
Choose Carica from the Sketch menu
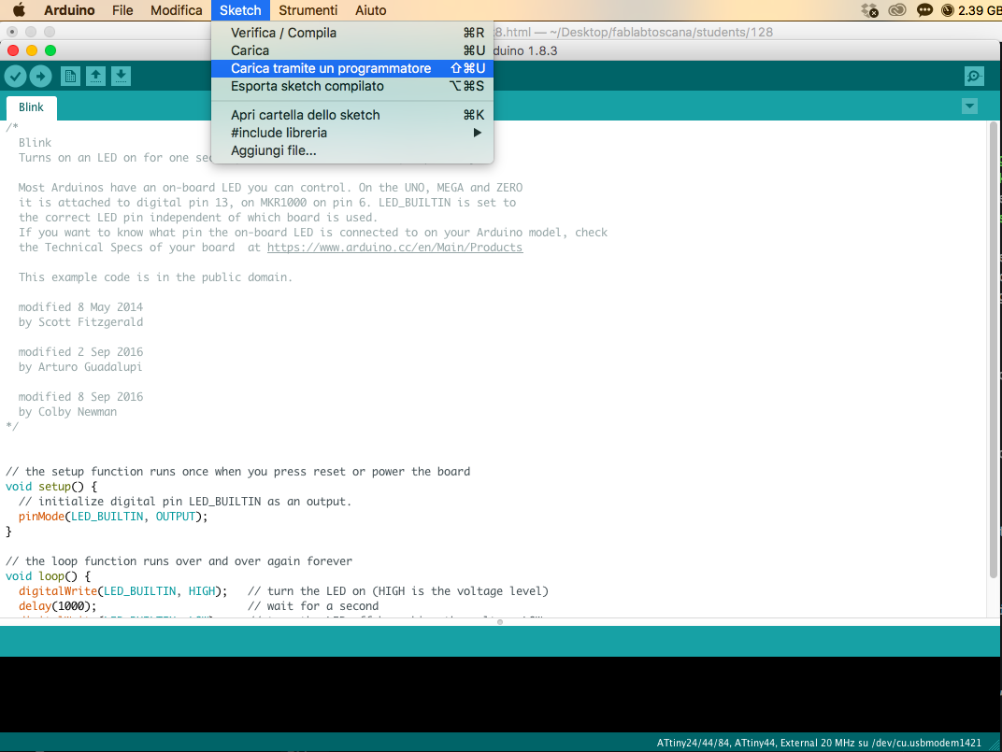pyautogui.click(x=352, y=50)
